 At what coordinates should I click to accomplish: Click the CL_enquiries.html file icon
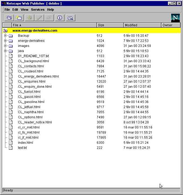click(x=11, y=82)
